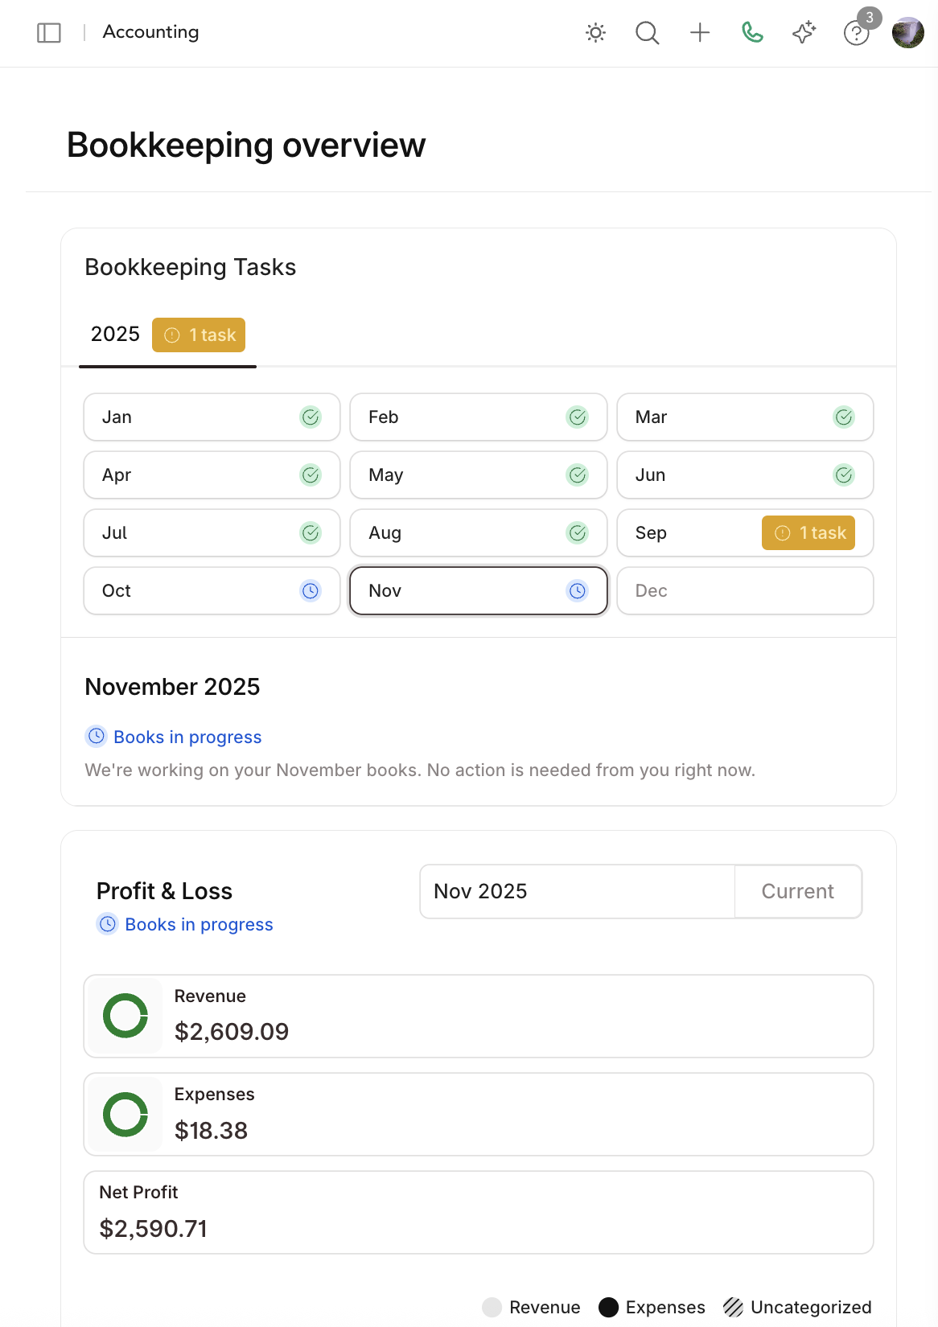Select the Oct month tile
Image resolution: width=938 pixels, height=1327 pixels.
(x=212, y=590)
